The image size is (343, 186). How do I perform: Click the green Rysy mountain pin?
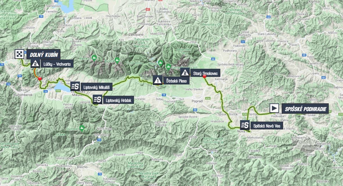(x=160, y=63)
